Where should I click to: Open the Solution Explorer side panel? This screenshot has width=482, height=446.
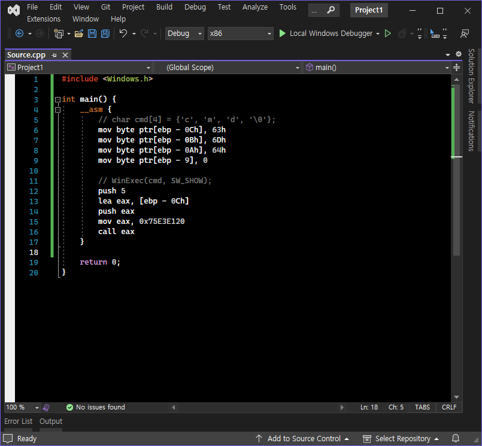[471, 76]
